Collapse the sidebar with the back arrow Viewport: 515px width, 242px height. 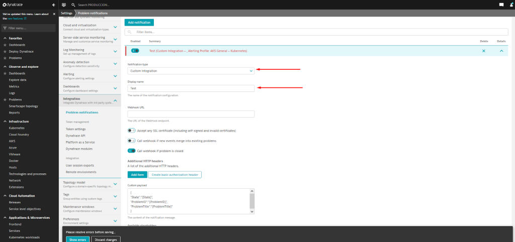53,5
